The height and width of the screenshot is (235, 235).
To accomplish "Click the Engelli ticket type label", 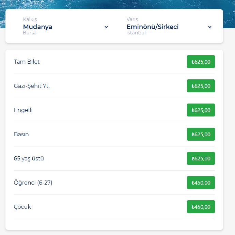I will pyautogui.click(x=23, y=110).
